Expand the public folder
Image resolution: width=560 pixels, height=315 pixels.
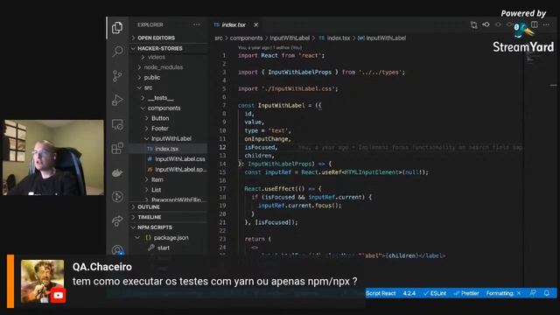(x=169, y=78)
